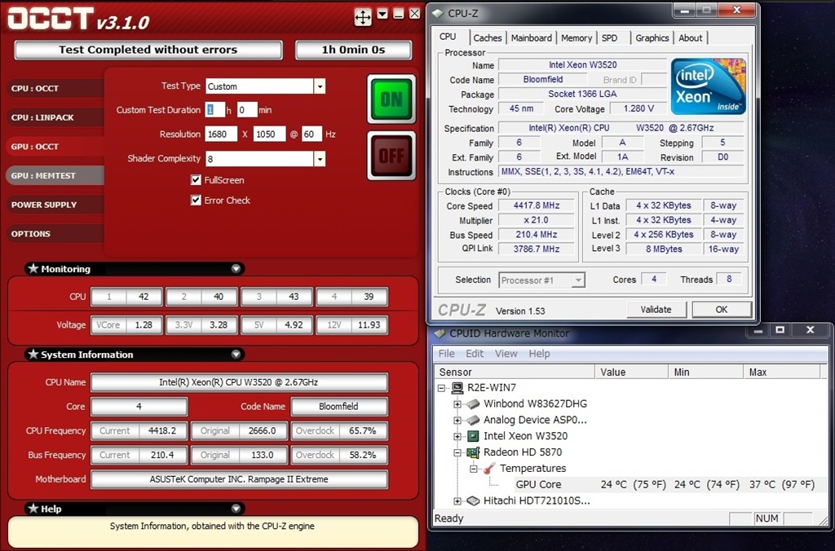Expand the Hitachi HDT721010S node

pos(457,501)
